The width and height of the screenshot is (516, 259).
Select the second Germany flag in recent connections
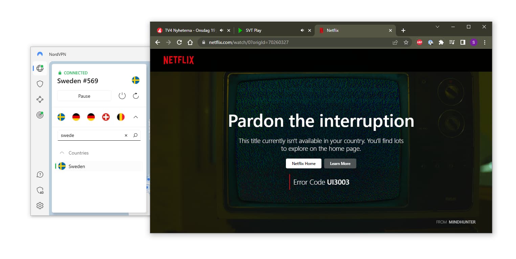[x=91, y=117]
